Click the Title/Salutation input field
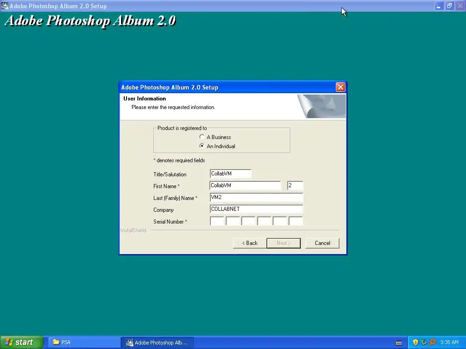466x349 pixels. (230, 174)
